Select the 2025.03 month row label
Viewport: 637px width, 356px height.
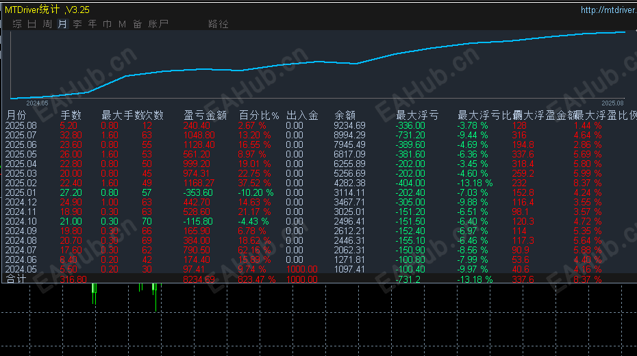(x=21, y=173)
